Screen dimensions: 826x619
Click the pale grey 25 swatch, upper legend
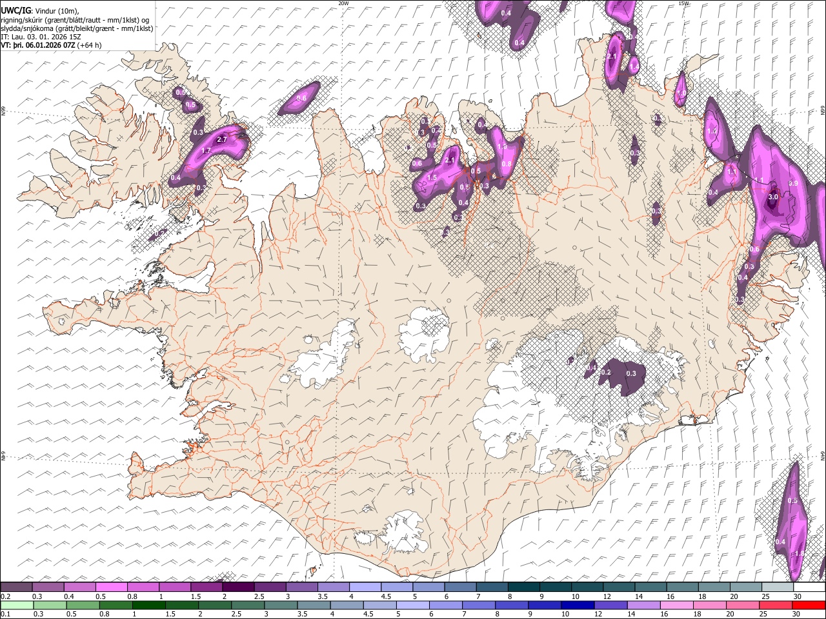(778, 587)
